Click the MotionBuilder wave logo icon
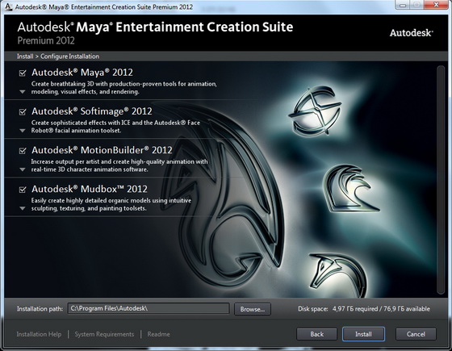The width and height of the screenshot is (452, 351). tap(351, 188)
